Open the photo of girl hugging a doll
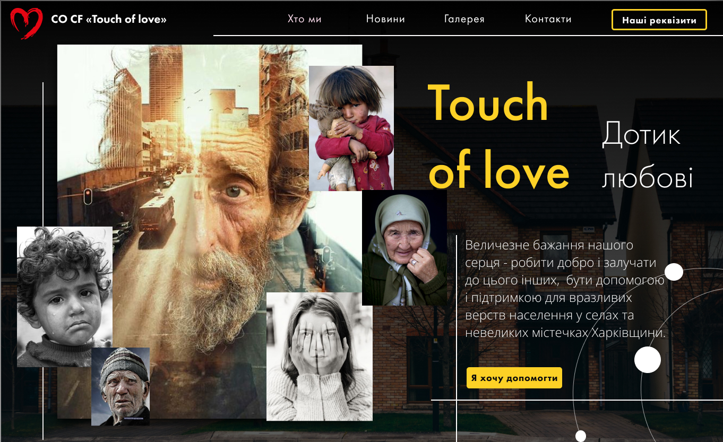 click(x=351, y=128)
